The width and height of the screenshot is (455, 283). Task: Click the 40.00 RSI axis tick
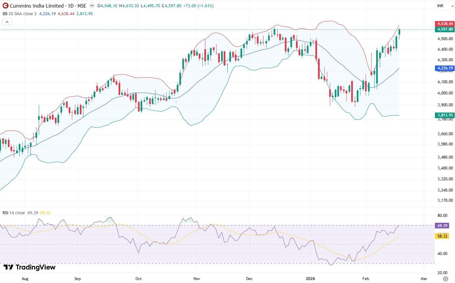click(x=443, y=253)
